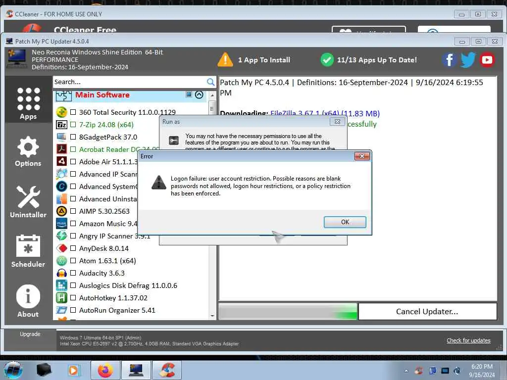The height and width of the screenshot is (380, 507).
Task: Click the app list scroll-up arrow
Action: (x=212, y=95)
